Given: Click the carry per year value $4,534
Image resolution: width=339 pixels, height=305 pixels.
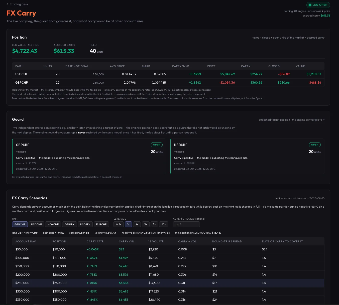Looking at the screenshot, I should point(124,283).
